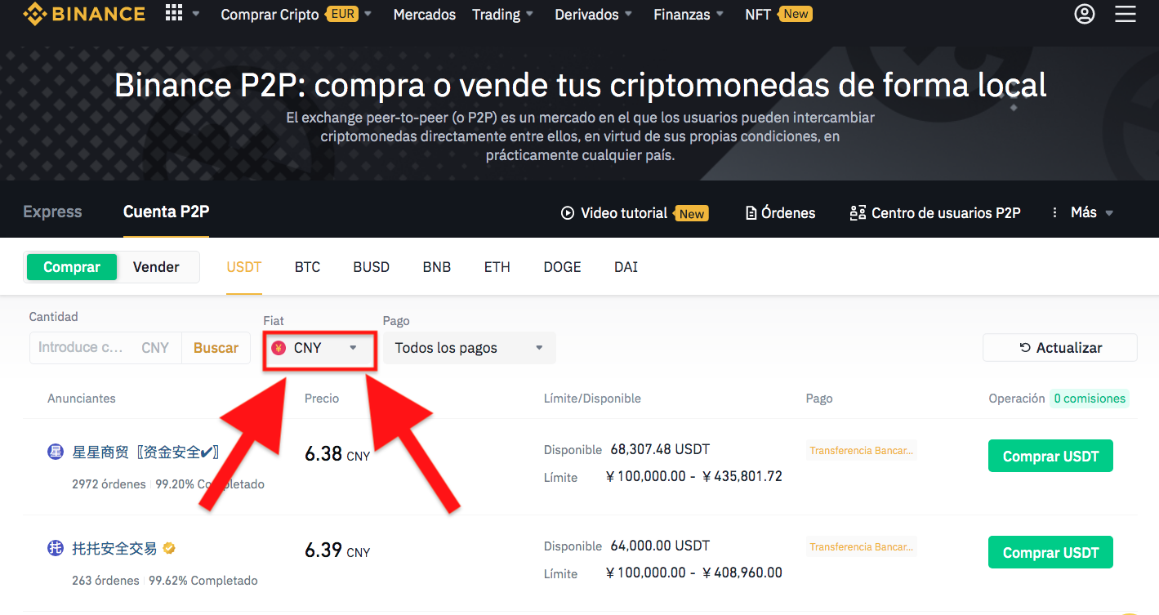Open advertiser 托托安全交易 profile
This screenshot has height=615, width=1159.
click(x=114, y=548)
